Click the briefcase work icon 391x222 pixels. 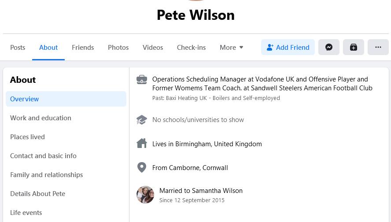142,80
